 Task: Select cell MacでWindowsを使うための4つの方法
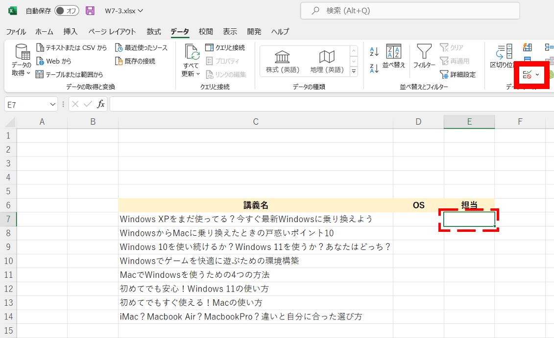point(256,275)
